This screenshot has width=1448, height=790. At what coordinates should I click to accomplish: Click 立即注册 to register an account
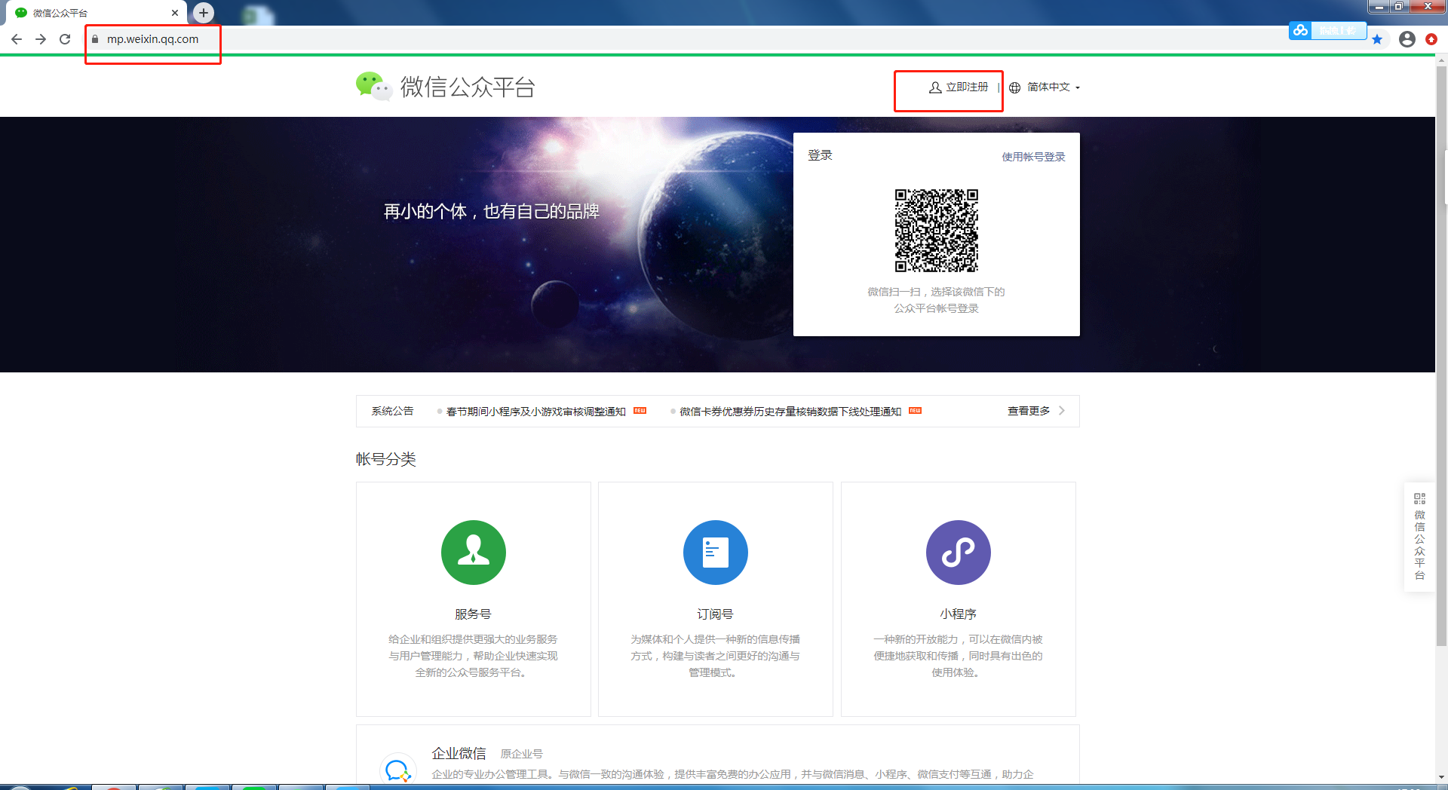967,87
